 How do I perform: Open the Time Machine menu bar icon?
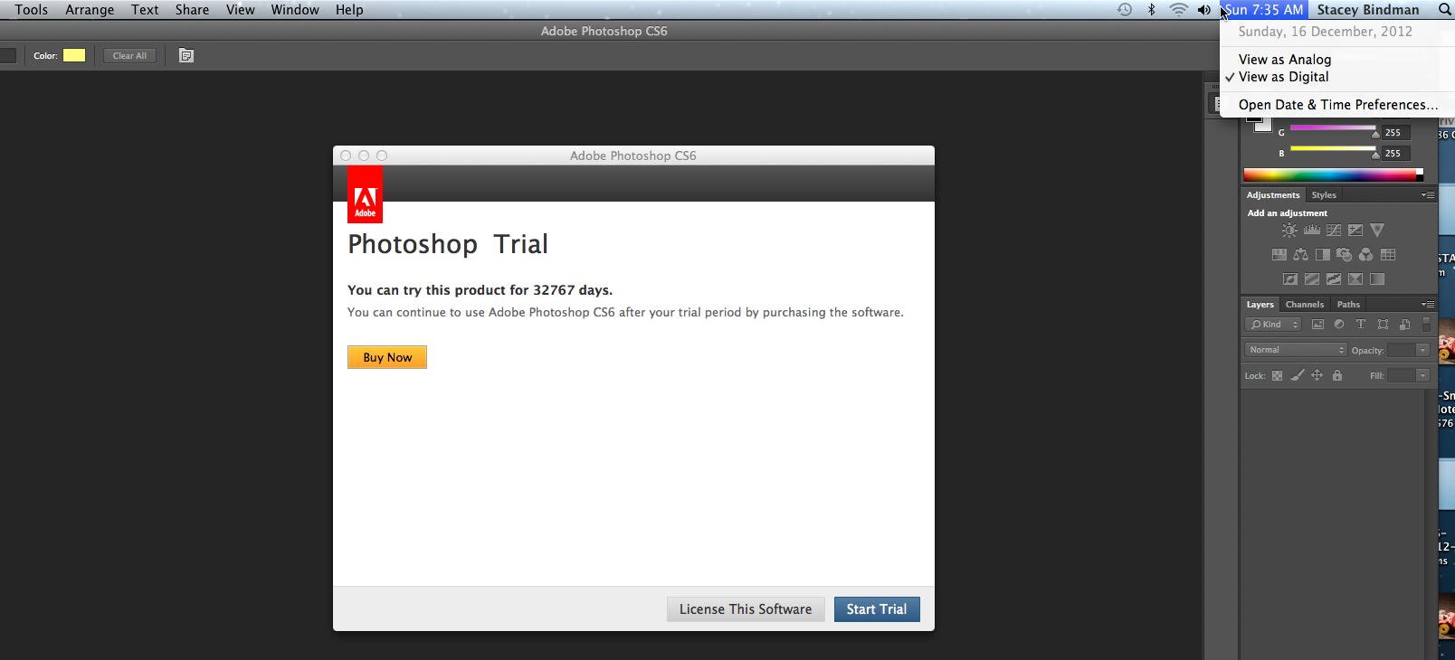(x=1125, y=10)
